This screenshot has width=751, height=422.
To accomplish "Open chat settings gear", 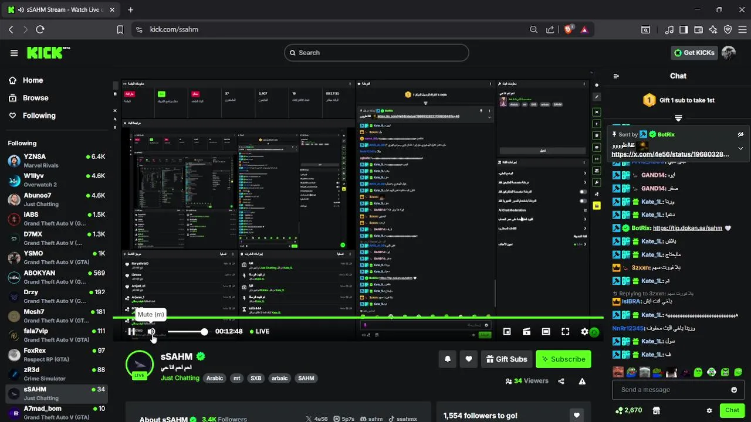I will point(709,410).
